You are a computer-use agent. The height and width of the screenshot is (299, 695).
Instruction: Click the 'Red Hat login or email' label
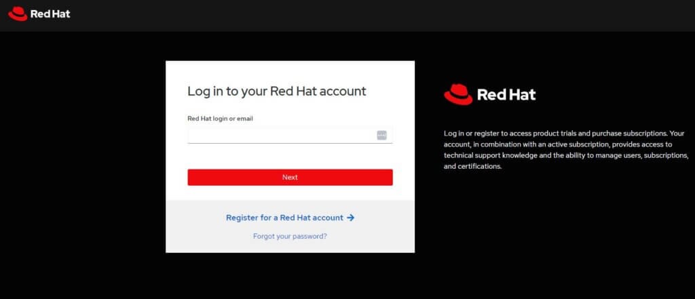(221, 119)
